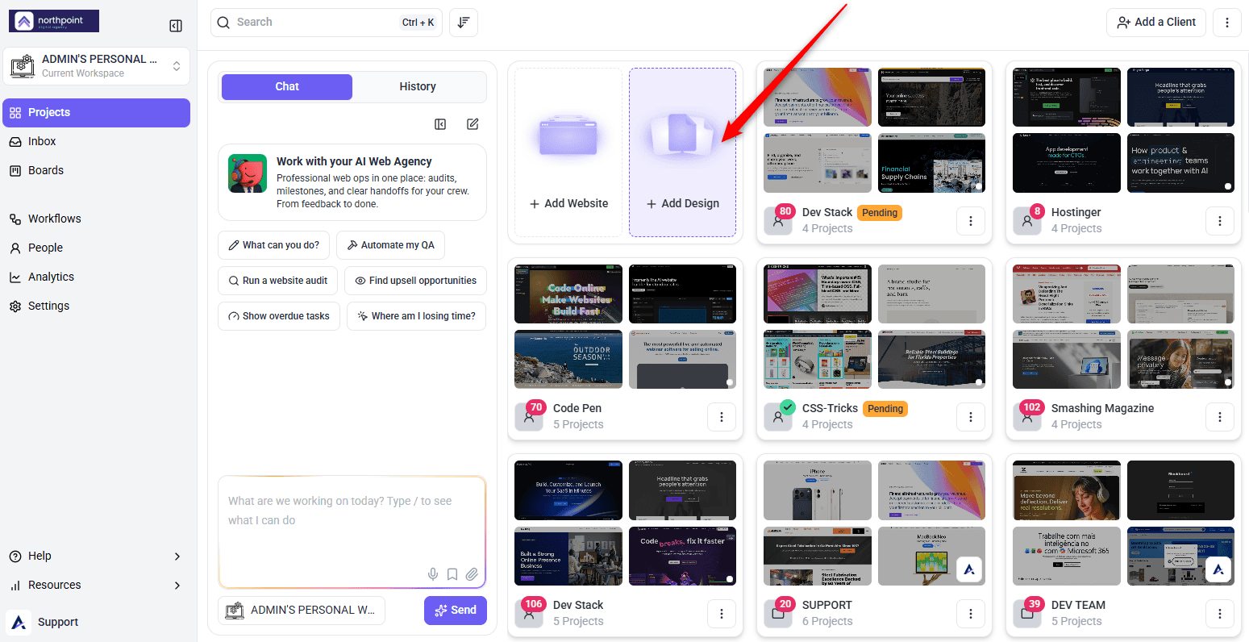
Task: Send the chat message
Action: click(x=456, y=610)
